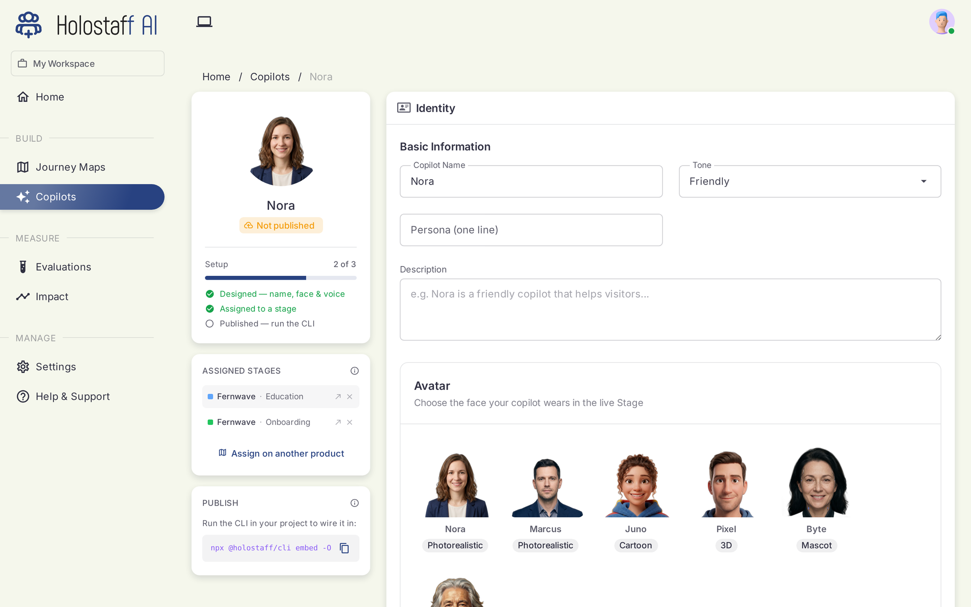This screenshot has width=971, height=607.
Task: Click 'Published — run the CLI' step text
Action: click(x=267, y=324)
